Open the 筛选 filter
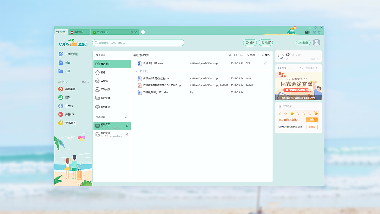The height and width of the screenshot is (214, 380). (x=265, y=55)
